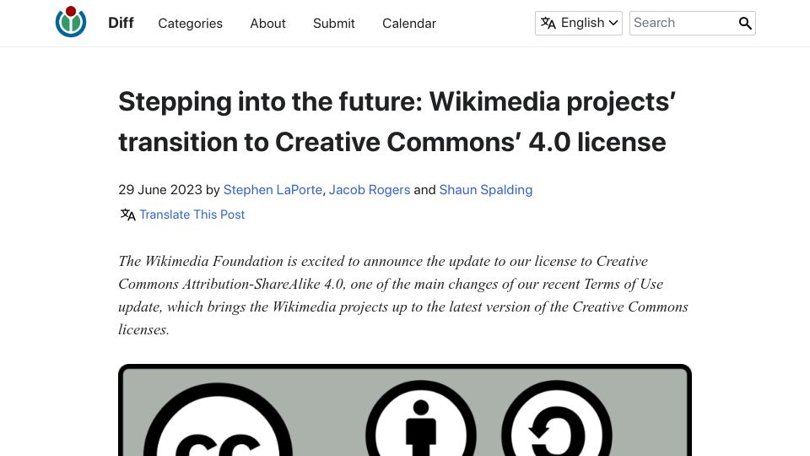Click the magnifying glass search icon

point(745,24)
